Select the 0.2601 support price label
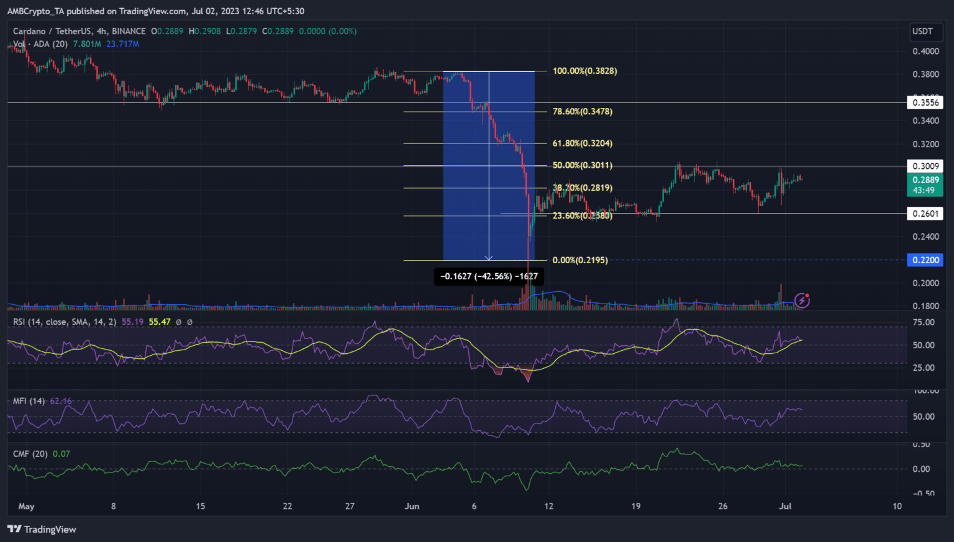 [925, 214]
